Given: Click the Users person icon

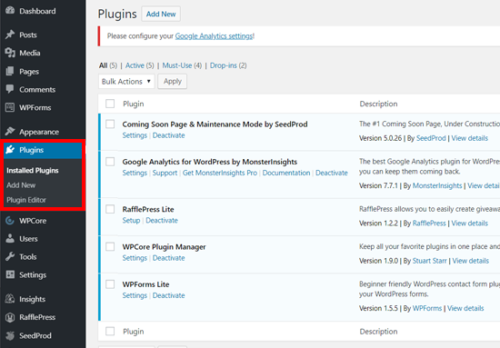Looking at the screenshot, I should (x=10, y=238).
